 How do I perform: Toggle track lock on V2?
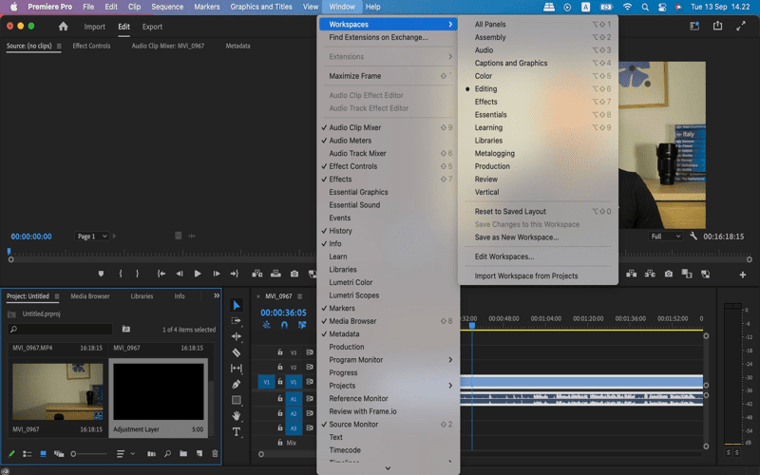point(279,367)
